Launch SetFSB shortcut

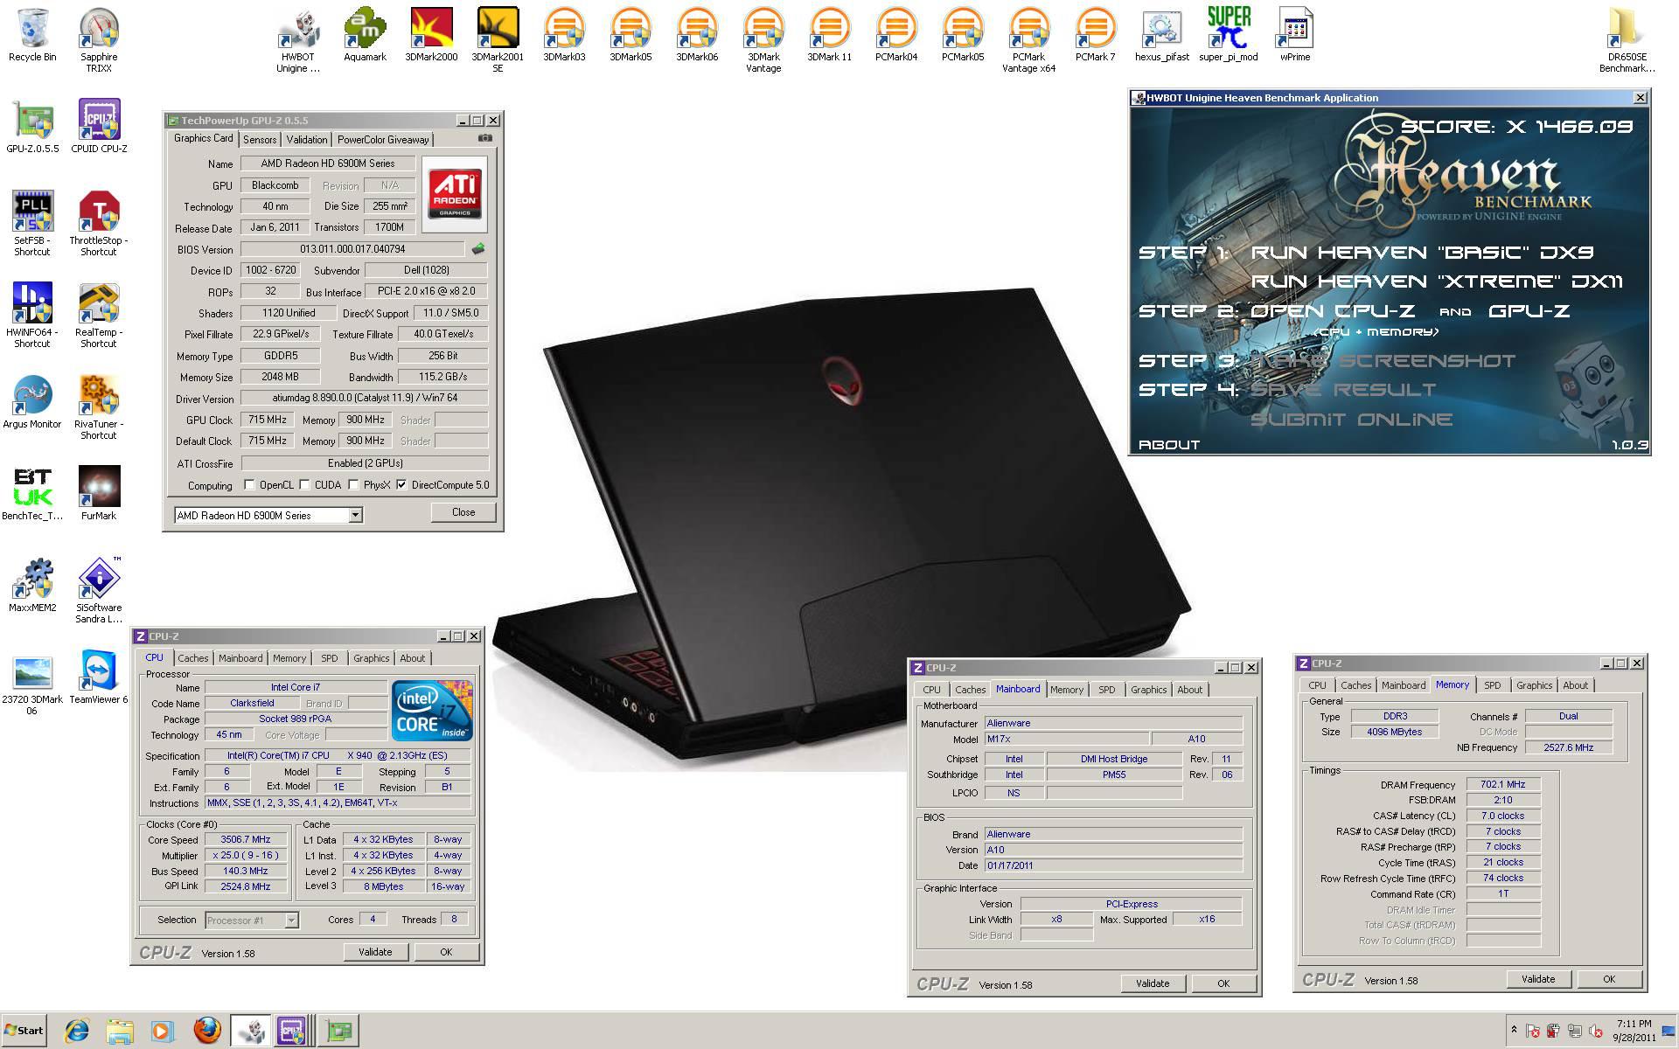32,224
